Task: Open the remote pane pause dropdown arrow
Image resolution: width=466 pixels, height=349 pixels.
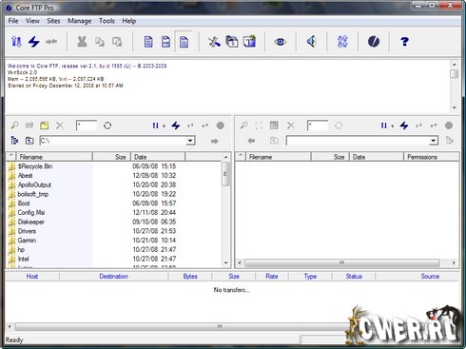Action: point(393,126)
